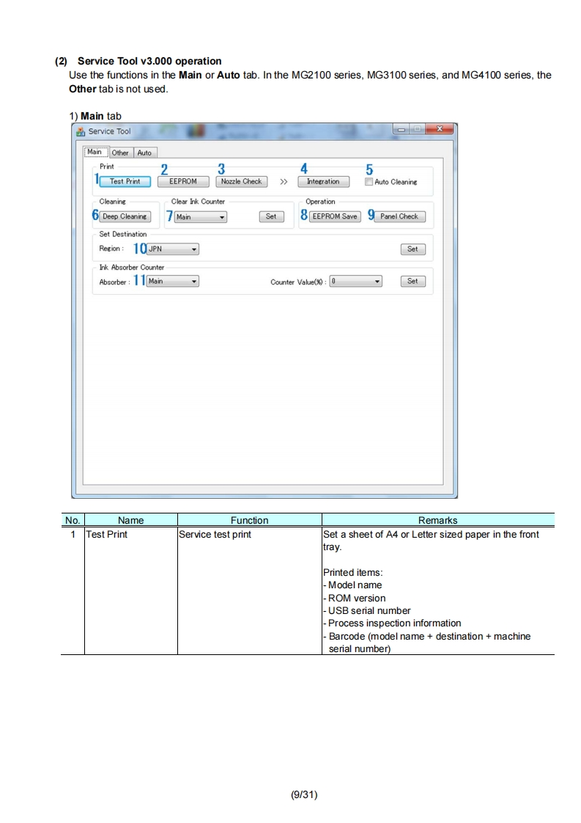Screen dimensions: 581x823
Task: Switch to the Main tab
Action: coord(95,153)
